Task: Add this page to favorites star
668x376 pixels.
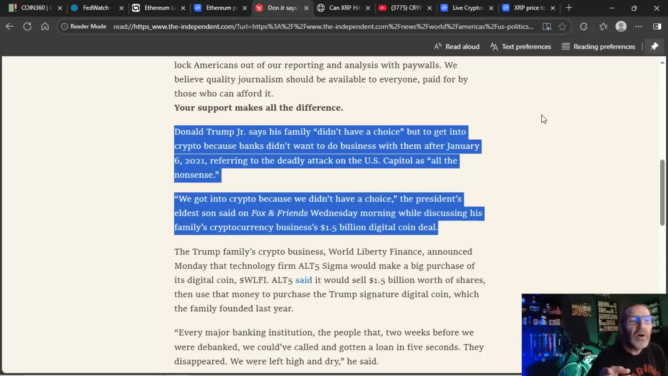Action: (x=562, y=26)
